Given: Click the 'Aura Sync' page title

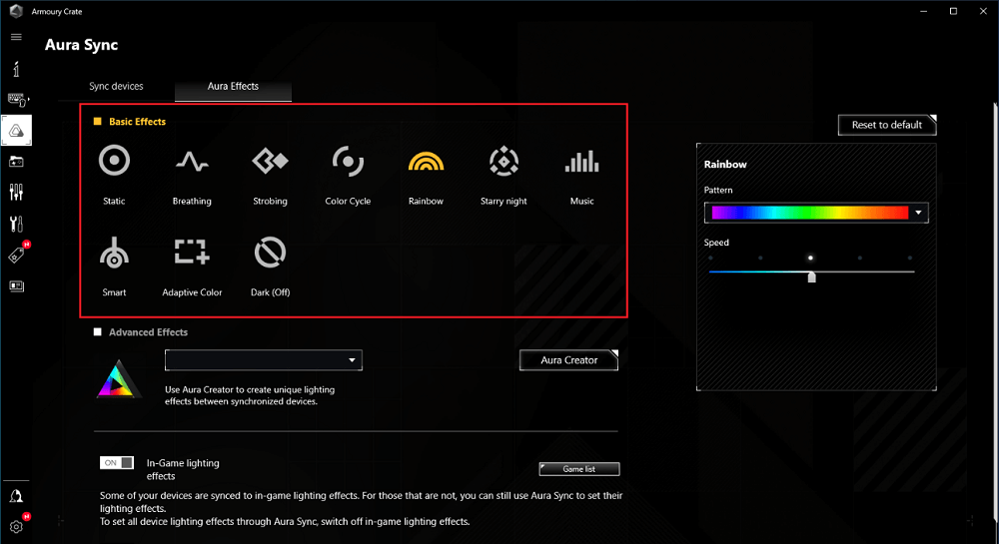Looking at the screenshot, I should point(82,45).
